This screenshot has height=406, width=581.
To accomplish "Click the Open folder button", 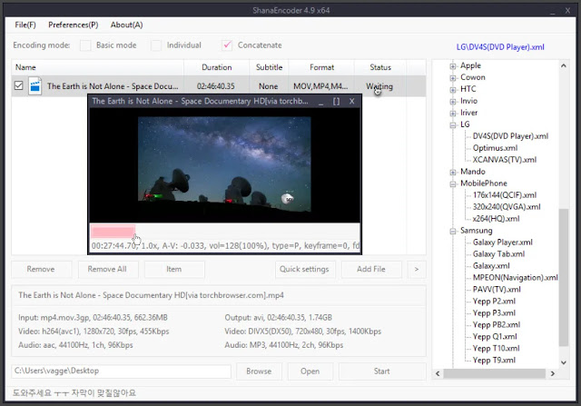I will [310, 371].
